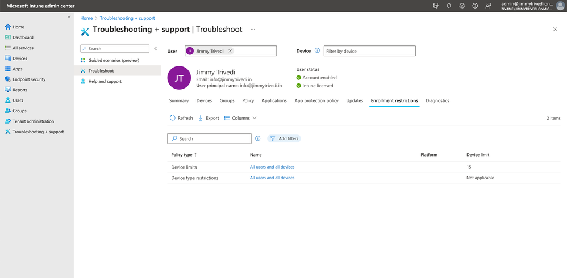This screenshot has height=278, width=567.
Task: Open the Dashboard sidebar item
Action: (19, 37)
